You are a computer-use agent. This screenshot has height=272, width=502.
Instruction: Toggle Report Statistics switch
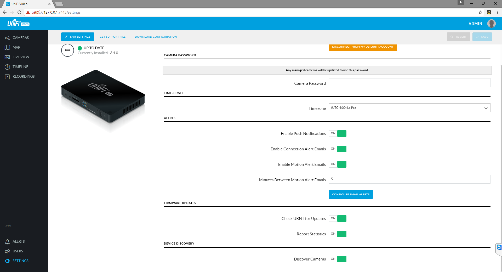(x=338, y=234)
